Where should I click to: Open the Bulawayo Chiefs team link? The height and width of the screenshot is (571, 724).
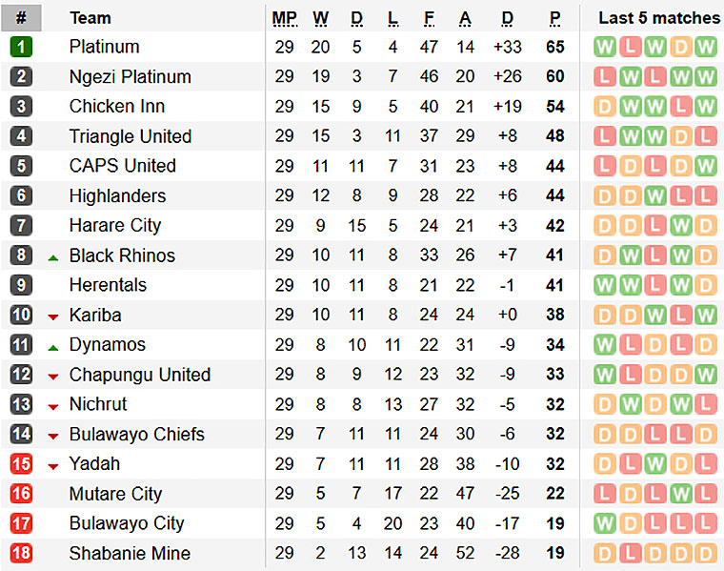(x=136, y=435)
